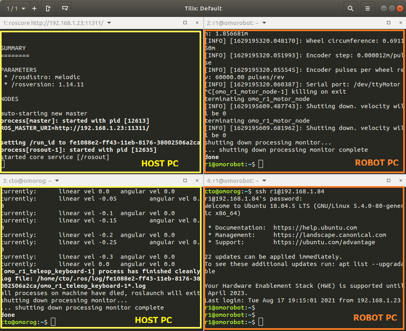Screen dimensions: 406x331
Task: Click the terminal 1 title 'roscore http://192.168.1.23:11311/'
Action: point(56,23)
